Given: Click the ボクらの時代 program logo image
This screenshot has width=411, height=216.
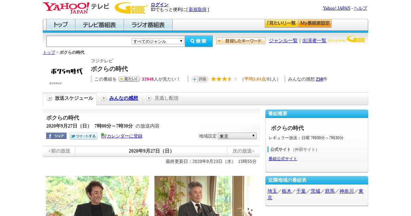Looking at the screenshot, I should point(67,71).
